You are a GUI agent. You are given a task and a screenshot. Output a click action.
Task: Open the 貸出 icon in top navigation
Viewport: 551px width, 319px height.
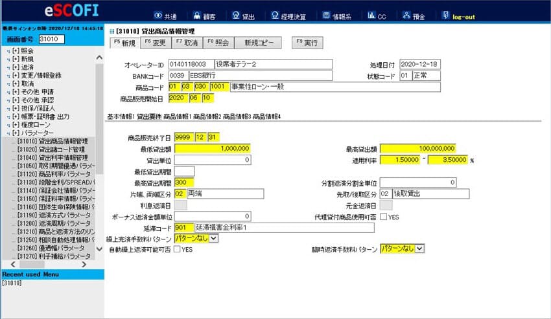[x=236, y=15]
